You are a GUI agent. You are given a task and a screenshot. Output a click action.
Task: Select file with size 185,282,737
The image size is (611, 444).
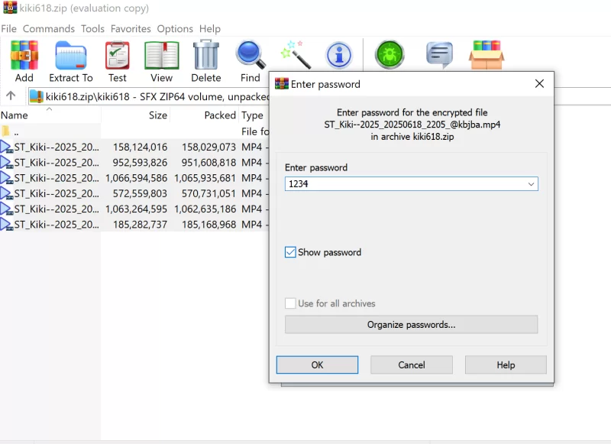[134, 225]
